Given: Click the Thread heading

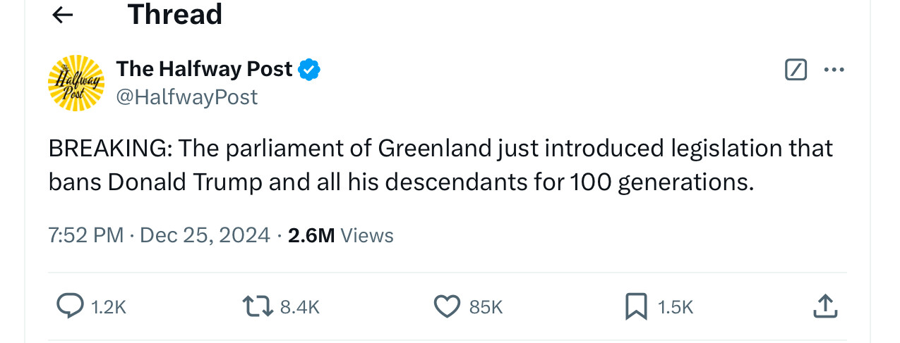Looking at the screenshot, I should [174, 14].
